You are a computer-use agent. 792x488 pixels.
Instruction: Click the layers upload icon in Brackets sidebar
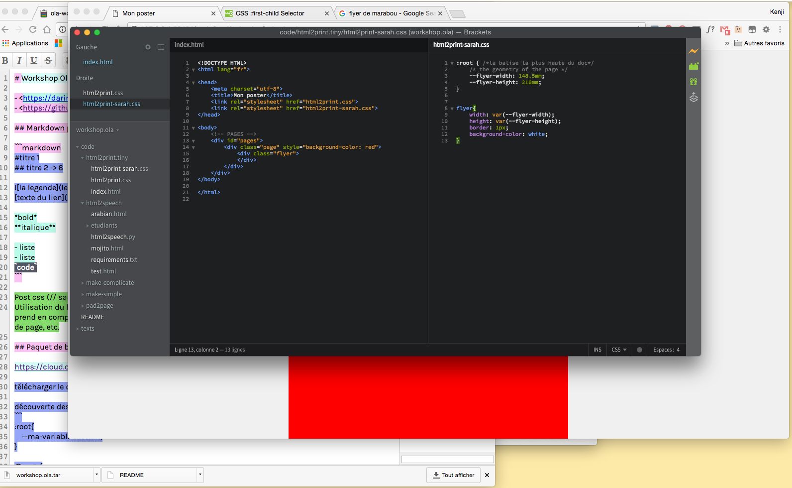pyautogui.click(x=693, y=97)
